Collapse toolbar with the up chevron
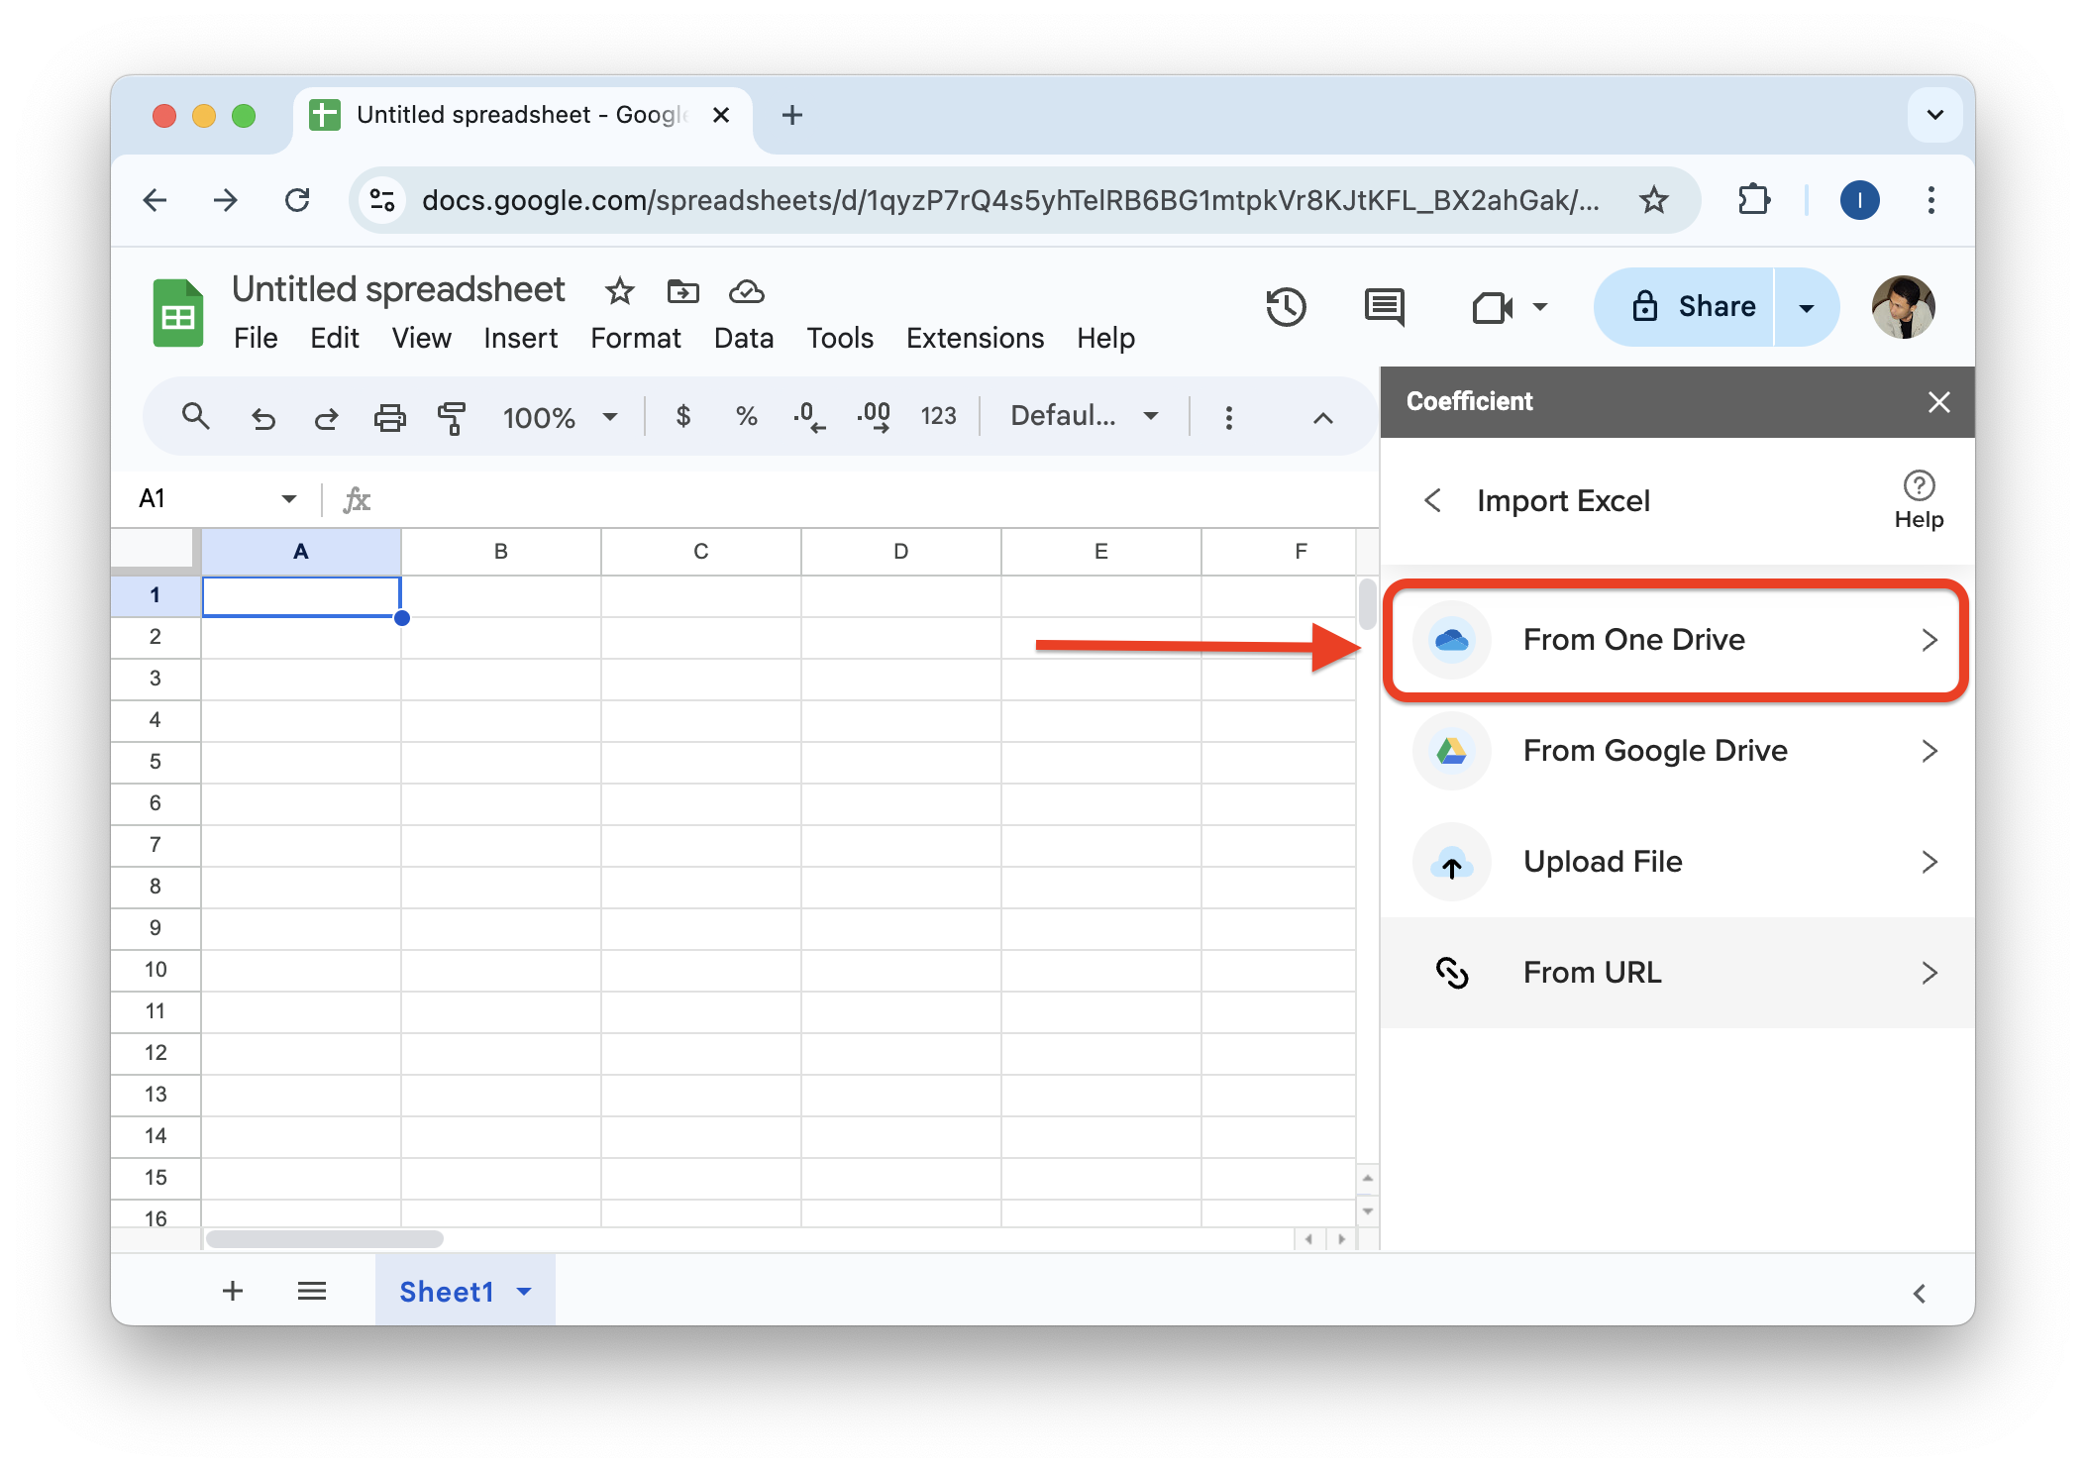The image size is (2086, 1472). click(x=1322, y=417)
